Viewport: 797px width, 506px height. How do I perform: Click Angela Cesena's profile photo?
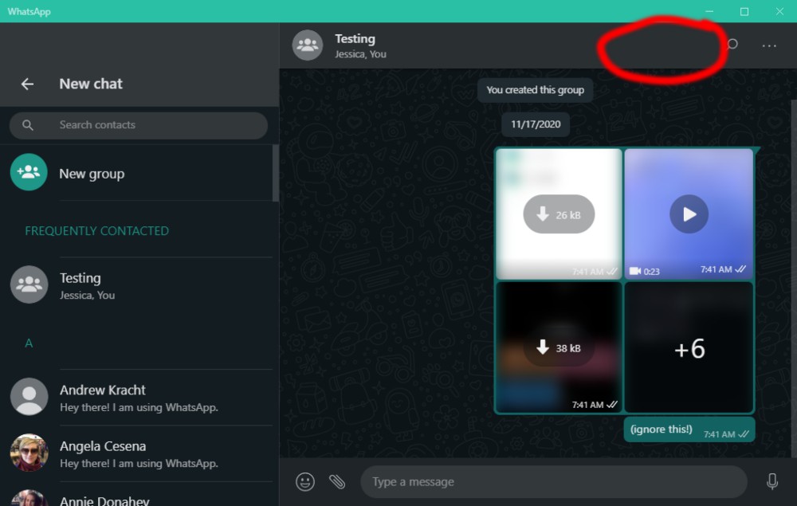click(x=29, y=453)
